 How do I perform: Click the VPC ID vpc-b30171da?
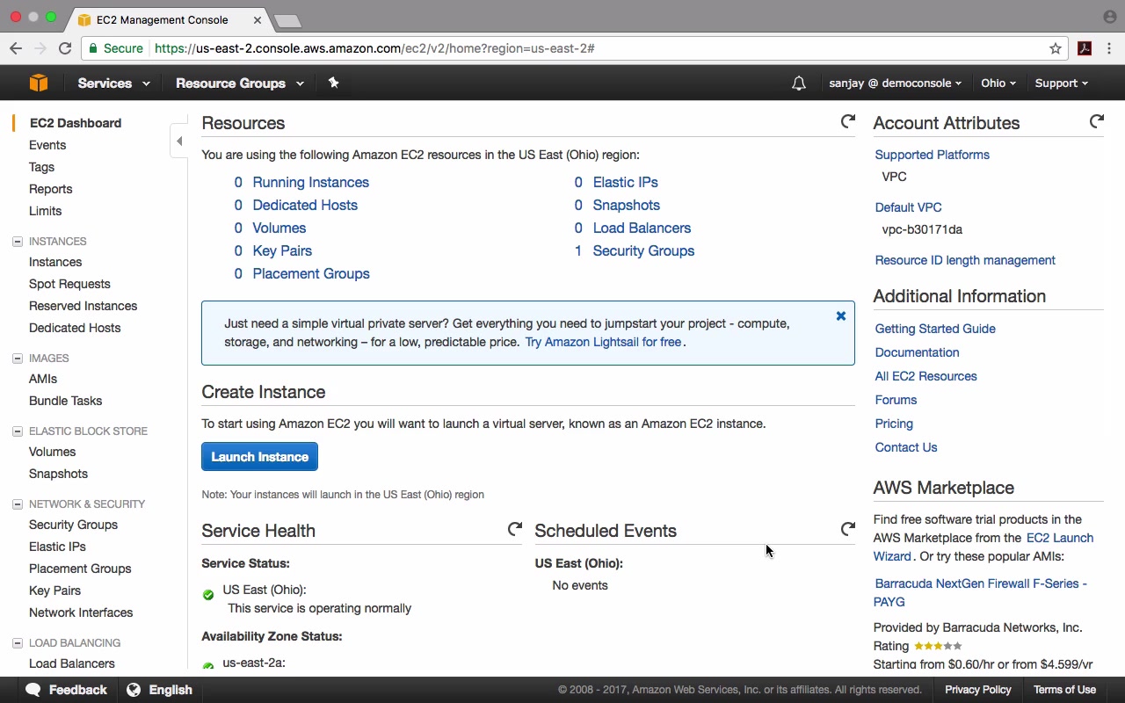coord(922,229)
